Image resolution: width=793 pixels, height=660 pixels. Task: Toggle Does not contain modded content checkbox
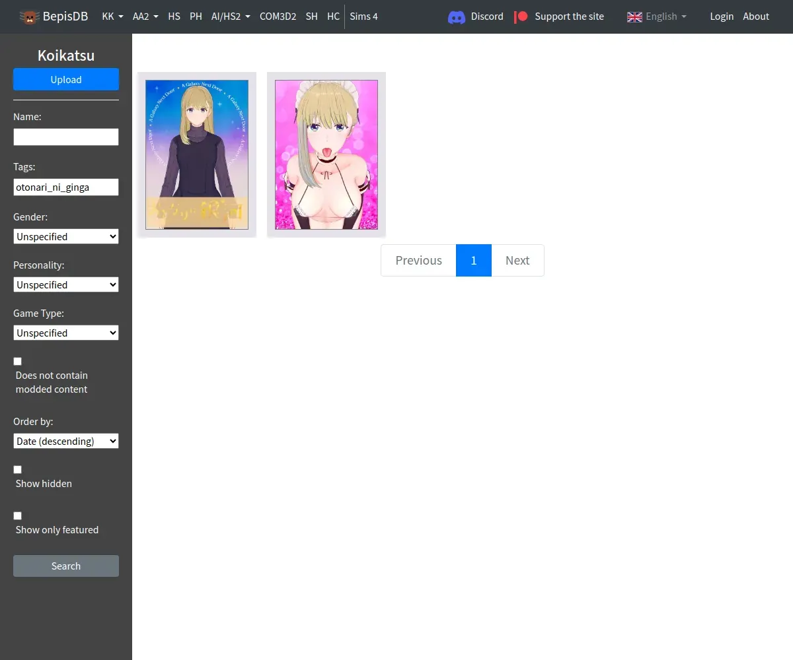[x=18, y=361]
